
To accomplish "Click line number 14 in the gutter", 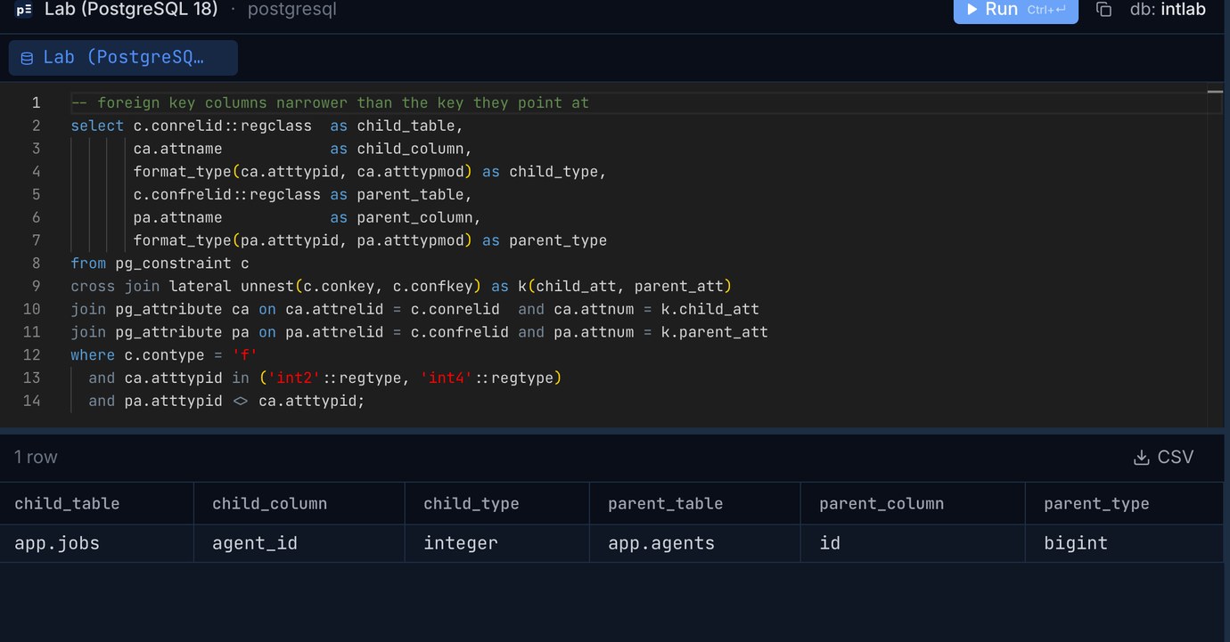I will [31, 400].
